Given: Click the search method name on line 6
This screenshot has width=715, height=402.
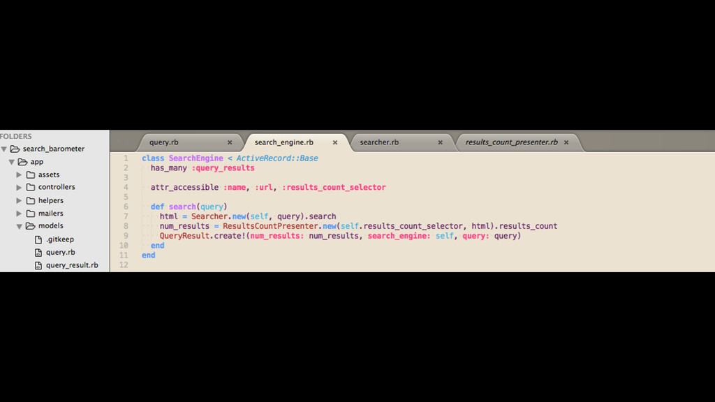Looking at the screenshot, I should pos(182,207).
